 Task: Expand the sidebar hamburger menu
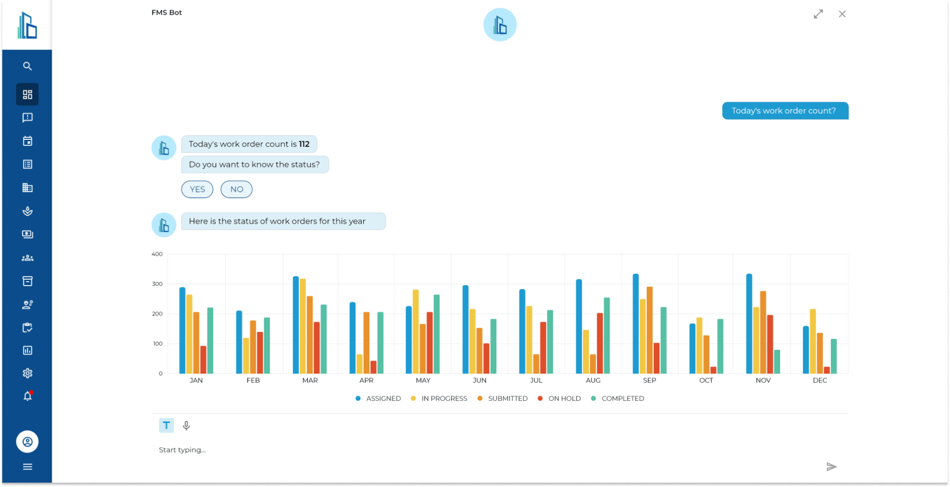[27, 467]
